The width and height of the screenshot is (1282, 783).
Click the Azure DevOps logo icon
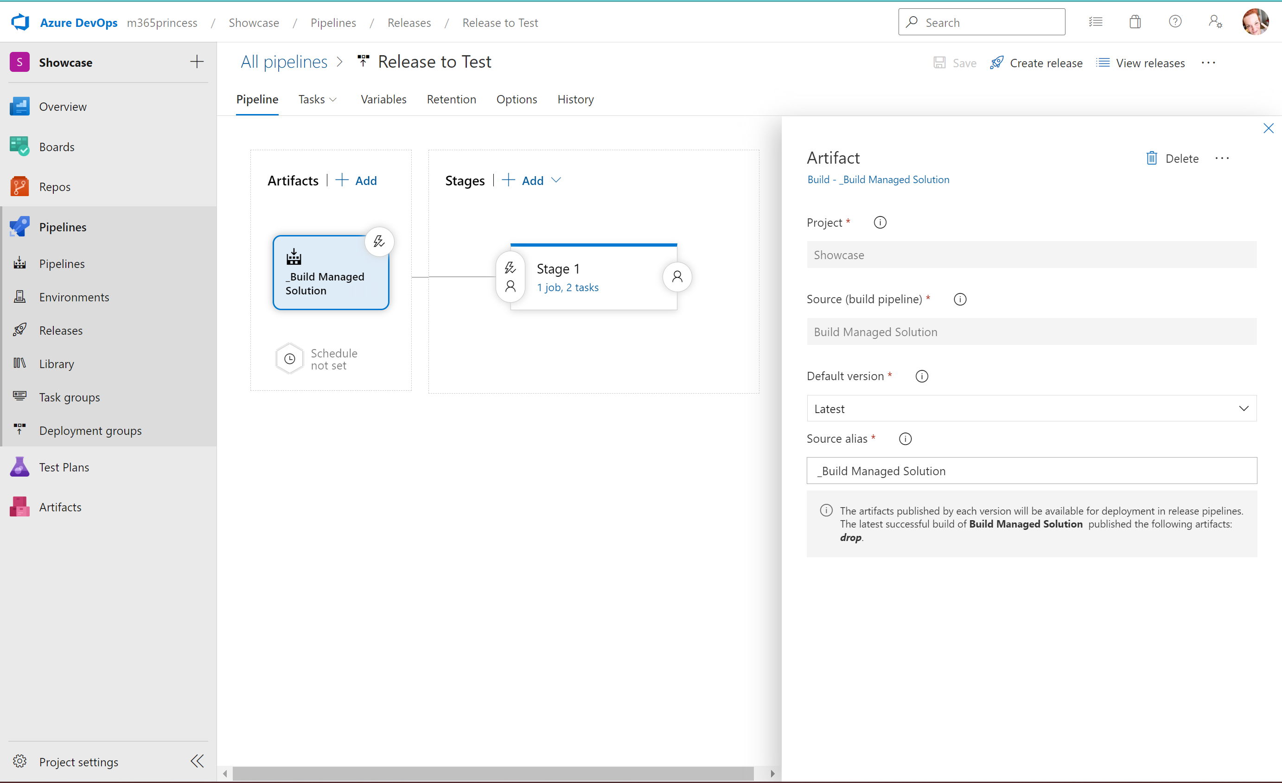(20, 22)
